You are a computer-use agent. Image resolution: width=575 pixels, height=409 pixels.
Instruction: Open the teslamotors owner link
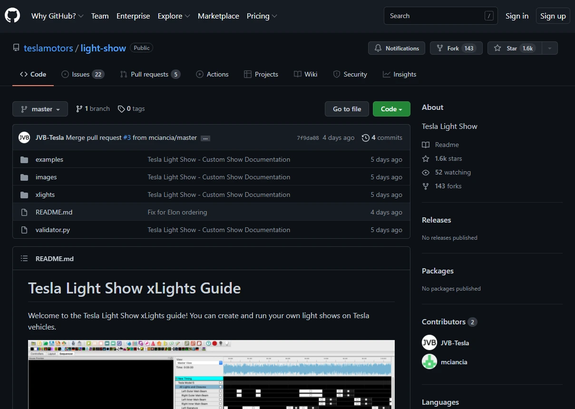pyautogui.click(x=49, y=48)
